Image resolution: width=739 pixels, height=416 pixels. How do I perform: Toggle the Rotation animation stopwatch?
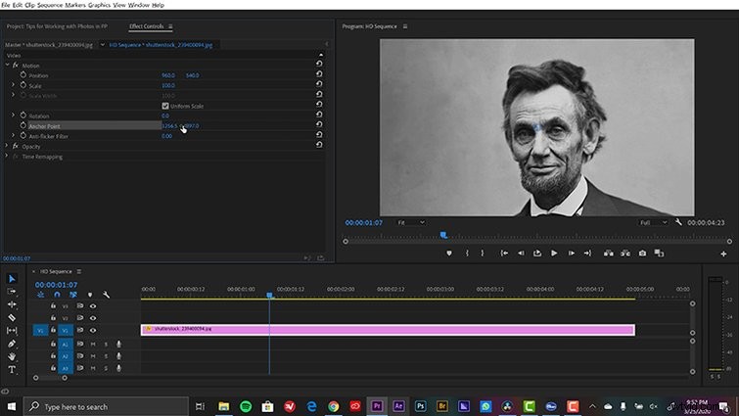[23, 116]
